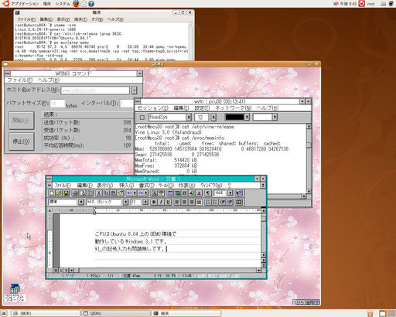Increase the paragraph indent in Word
396x317 pixels.
(x=230, y=203)
